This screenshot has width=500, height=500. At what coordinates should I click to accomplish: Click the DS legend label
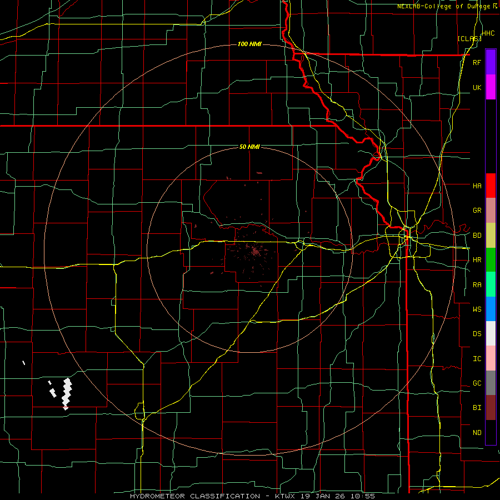tap(477, 334)
